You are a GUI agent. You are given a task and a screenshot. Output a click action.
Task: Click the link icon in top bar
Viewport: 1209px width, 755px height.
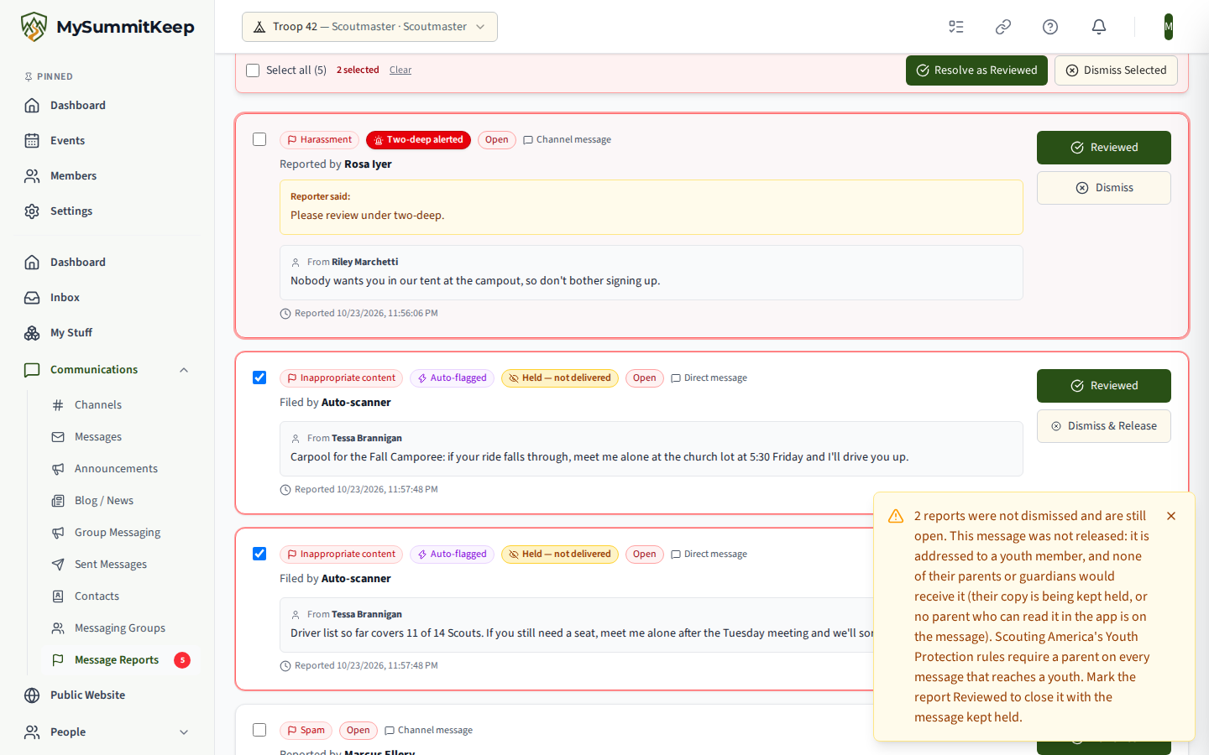point(1003,27)
